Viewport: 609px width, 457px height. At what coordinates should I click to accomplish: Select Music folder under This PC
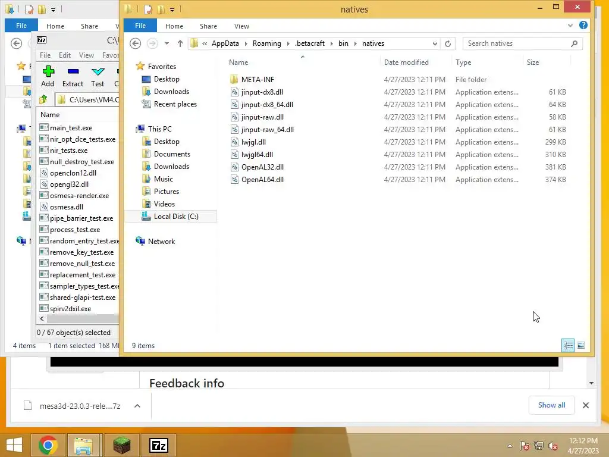[x=163, y=179]
